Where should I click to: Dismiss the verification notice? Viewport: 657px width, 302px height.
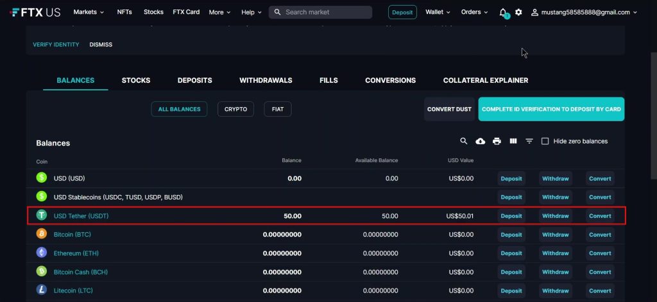[x=101, y=44]
